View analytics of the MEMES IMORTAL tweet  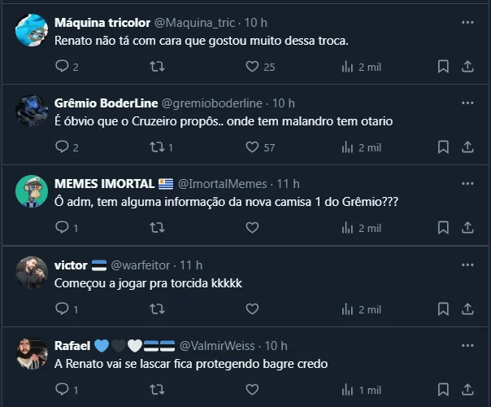click(348, 228)
